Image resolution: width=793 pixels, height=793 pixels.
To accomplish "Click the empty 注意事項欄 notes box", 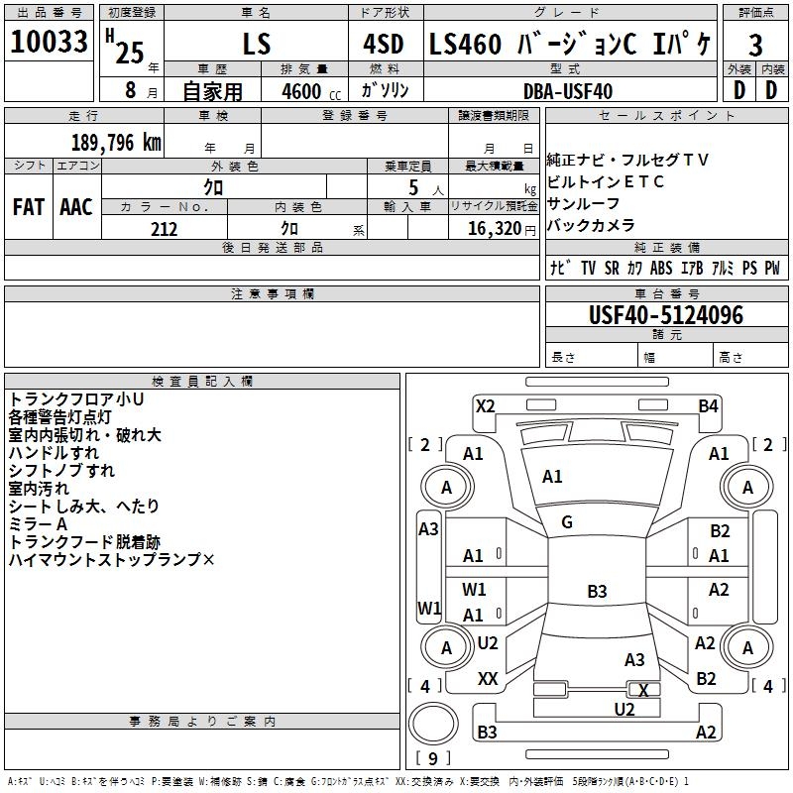I will click(272, 334).
